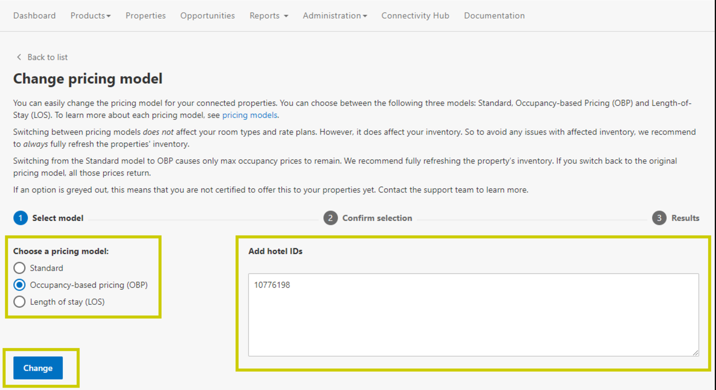Click inside the Add hotel IDs field
Viewport: 716px width, 390px height.
pyautogui.click(x=473, y=314)
